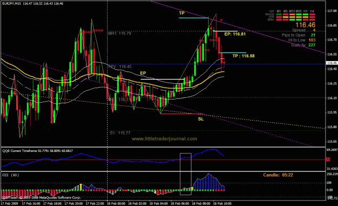Click the Pips to Open value 21
This screenshot has height=206, width=338.
pos(313,35)
